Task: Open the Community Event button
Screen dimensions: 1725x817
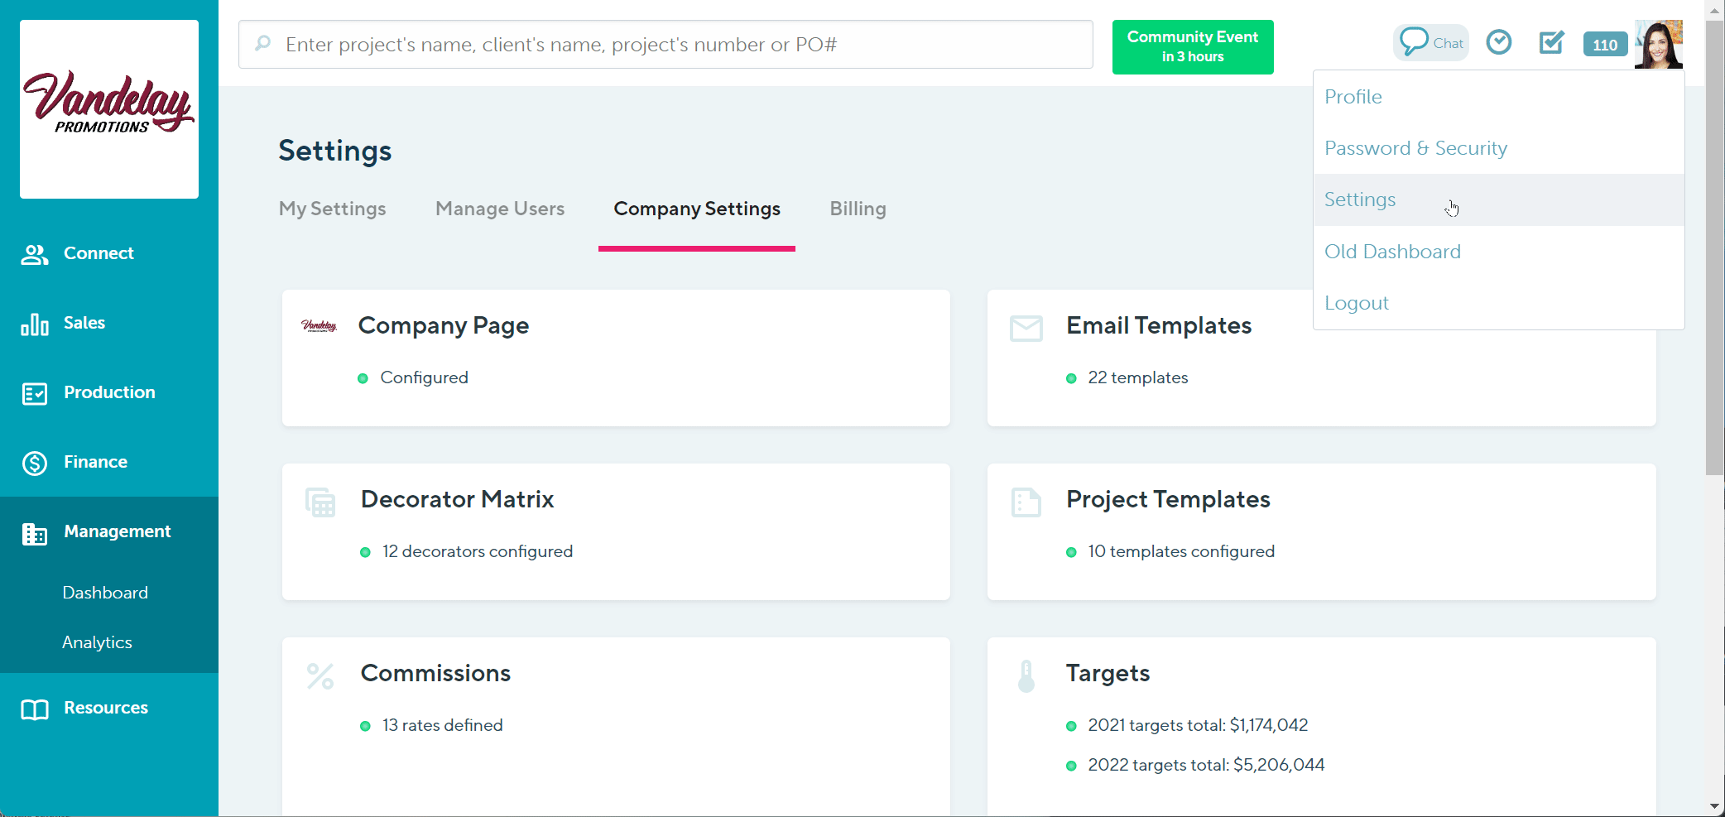Action: pos(1193,46)
